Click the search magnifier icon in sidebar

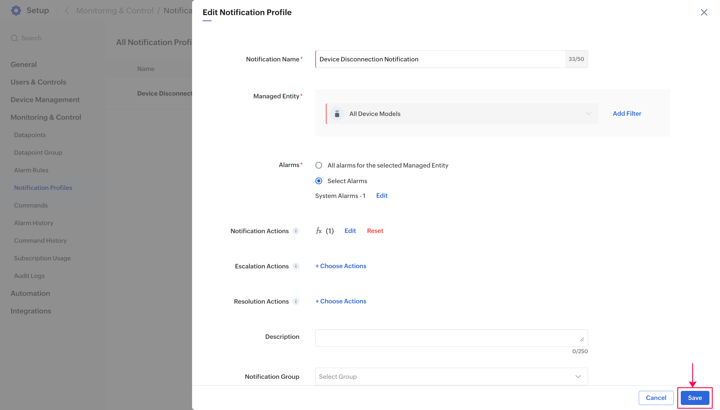pos(14,38)
